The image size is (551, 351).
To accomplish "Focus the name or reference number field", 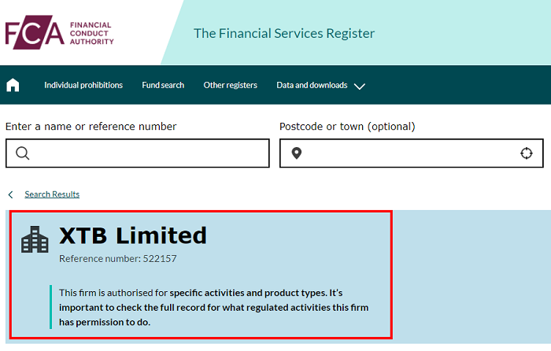I will [x=138, y=153].
